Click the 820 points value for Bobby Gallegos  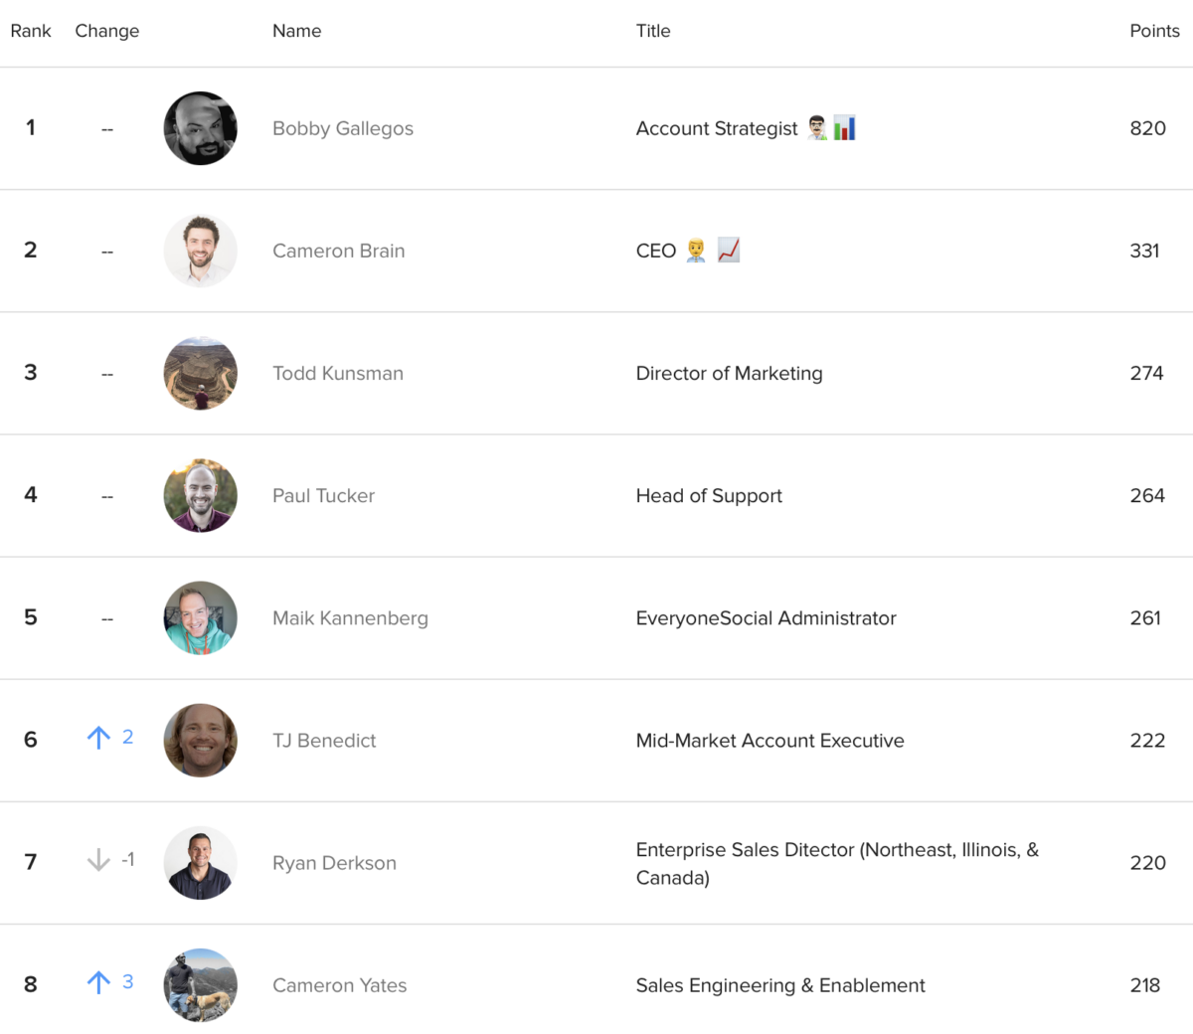(1147, 128)
